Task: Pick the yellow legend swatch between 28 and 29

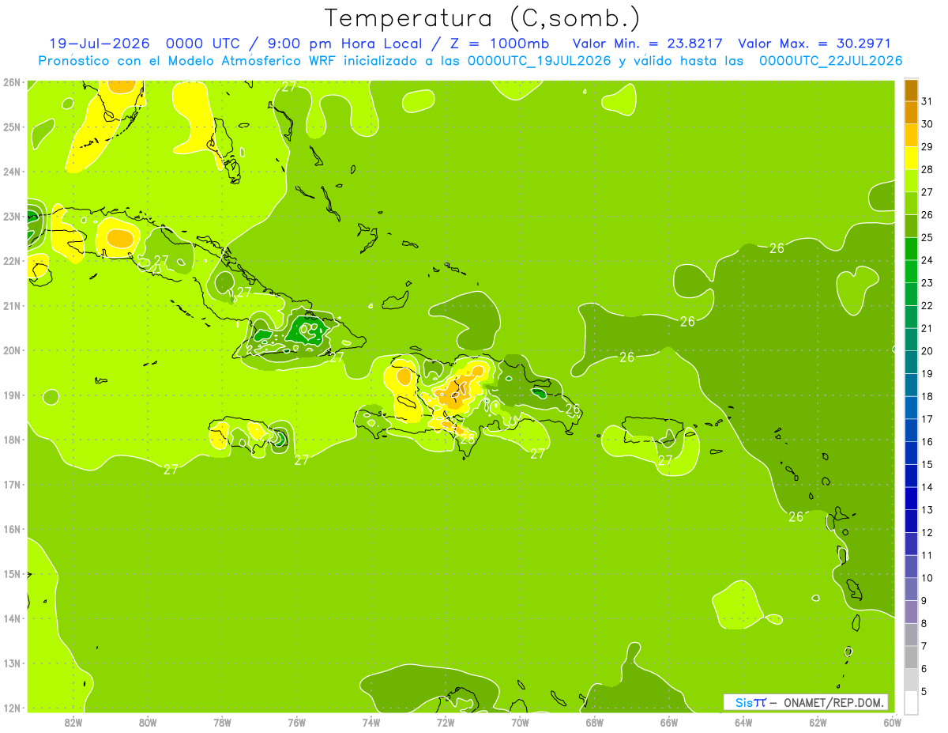Action: point(911,158)
